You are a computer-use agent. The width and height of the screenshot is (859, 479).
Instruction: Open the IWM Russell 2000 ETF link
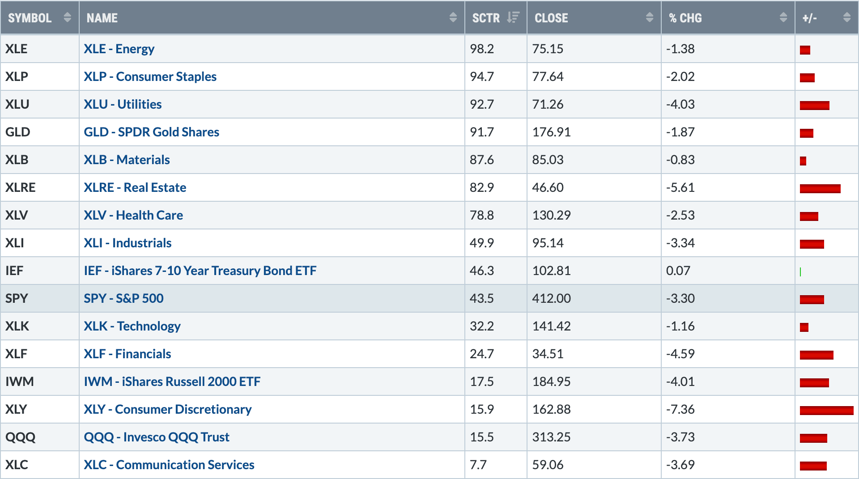(172, 382)
